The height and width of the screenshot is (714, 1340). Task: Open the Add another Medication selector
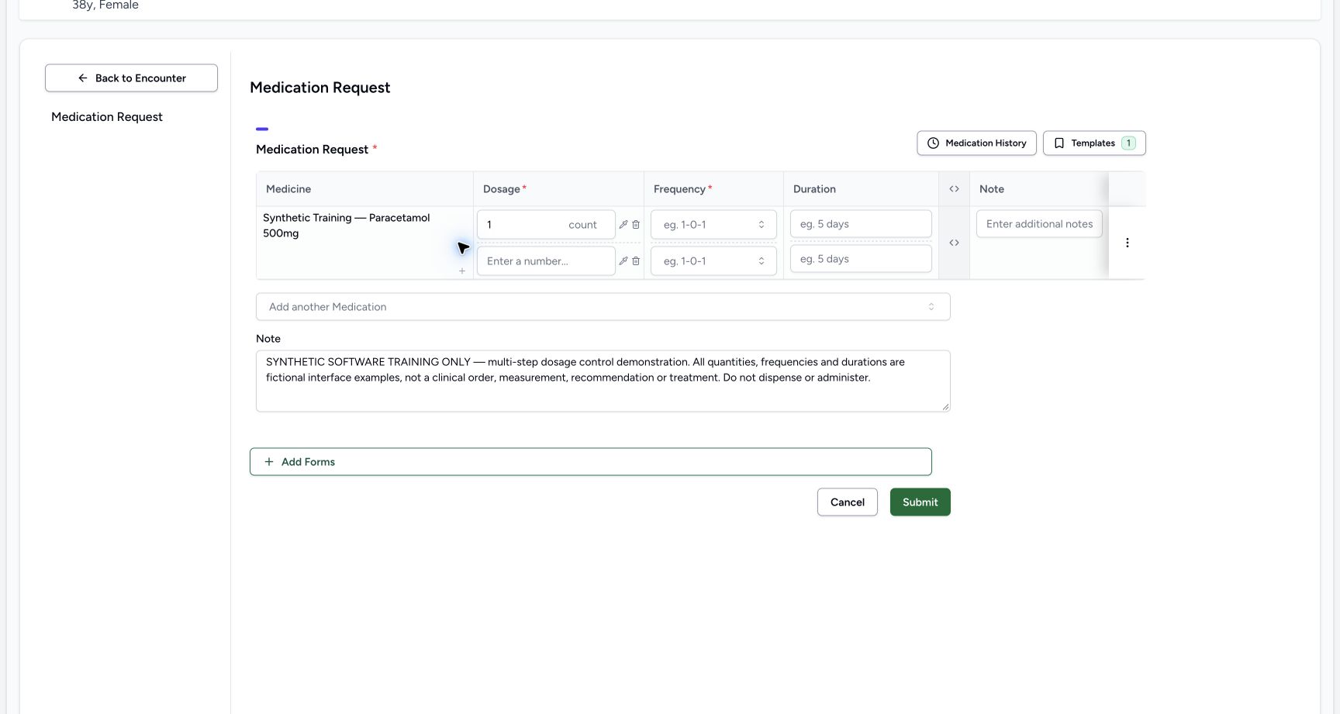click(603, 307)
